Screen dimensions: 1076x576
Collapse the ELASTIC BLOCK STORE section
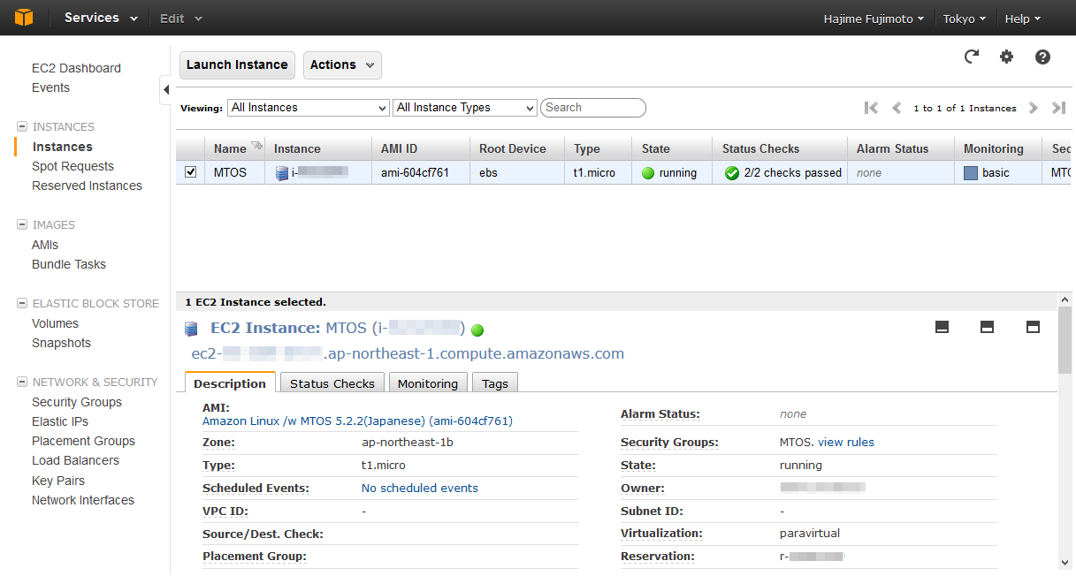pos(22,303)
